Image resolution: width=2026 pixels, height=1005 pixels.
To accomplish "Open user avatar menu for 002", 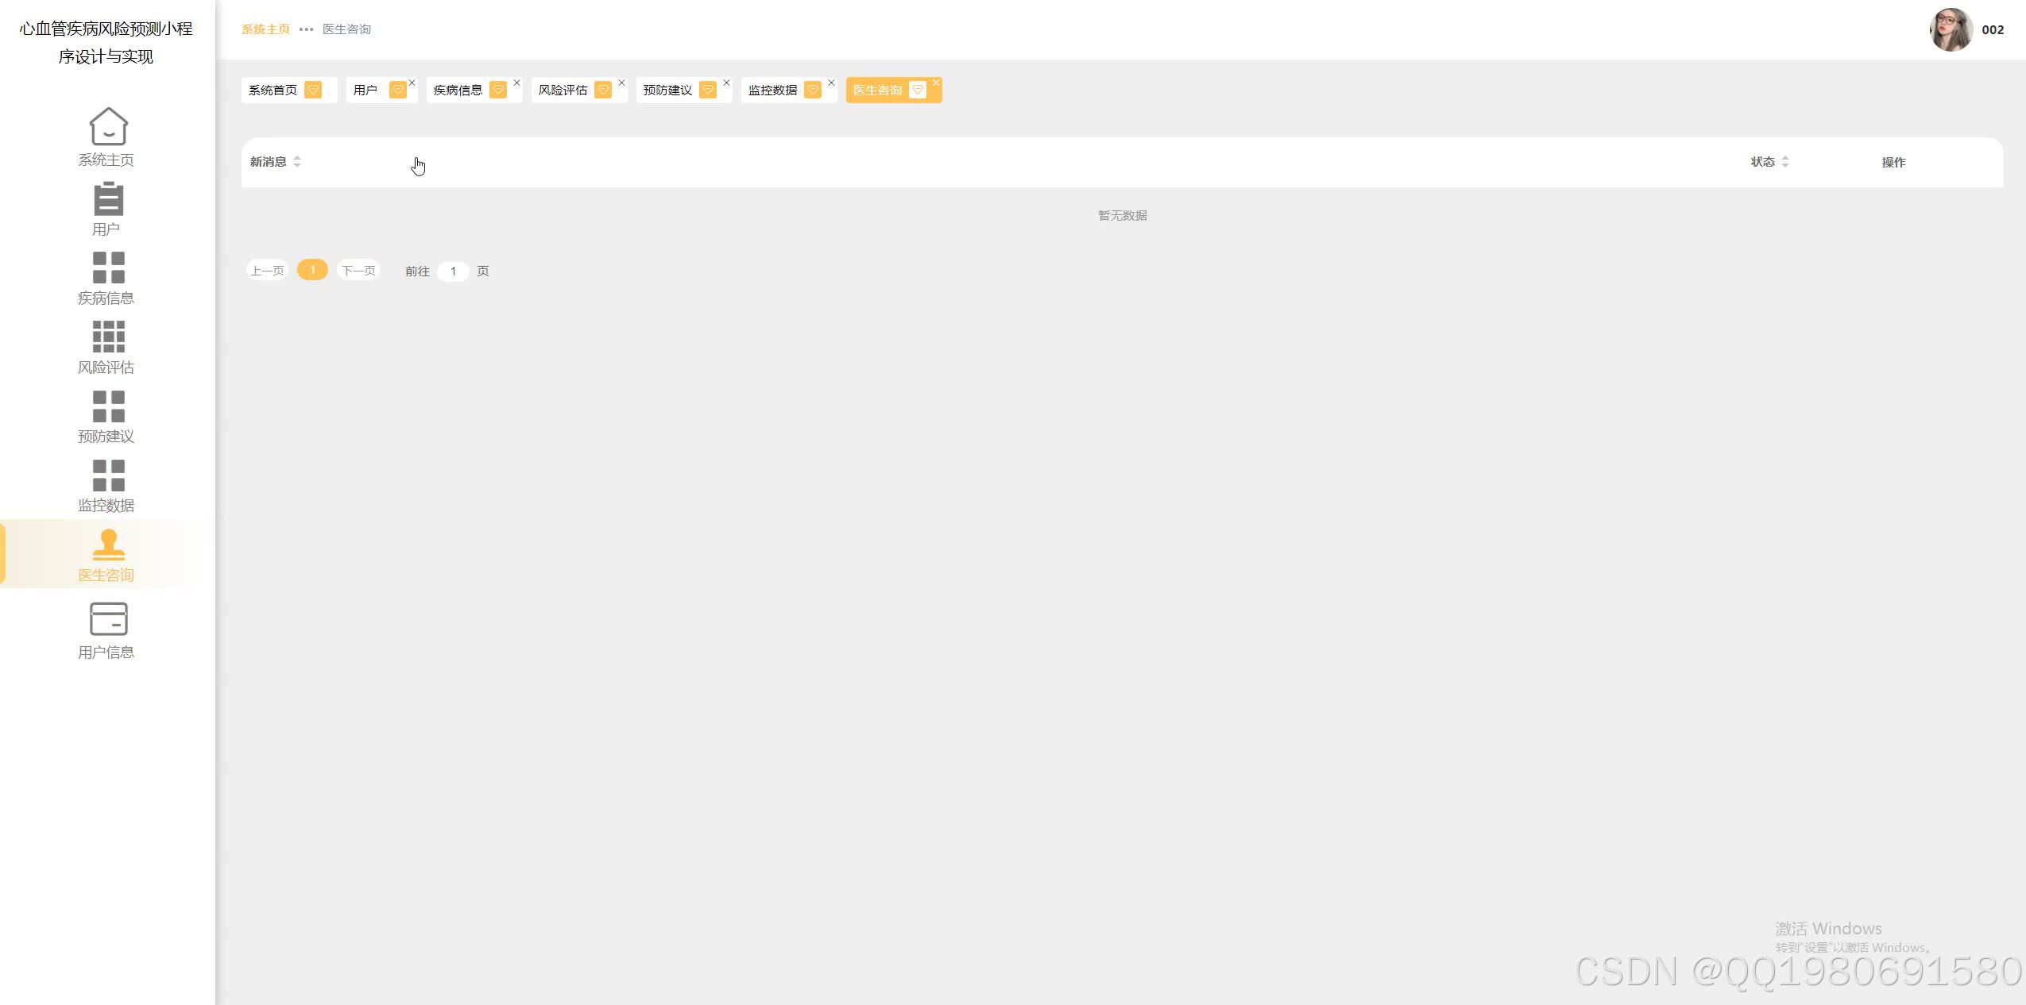I will [x=1951, y=30].
